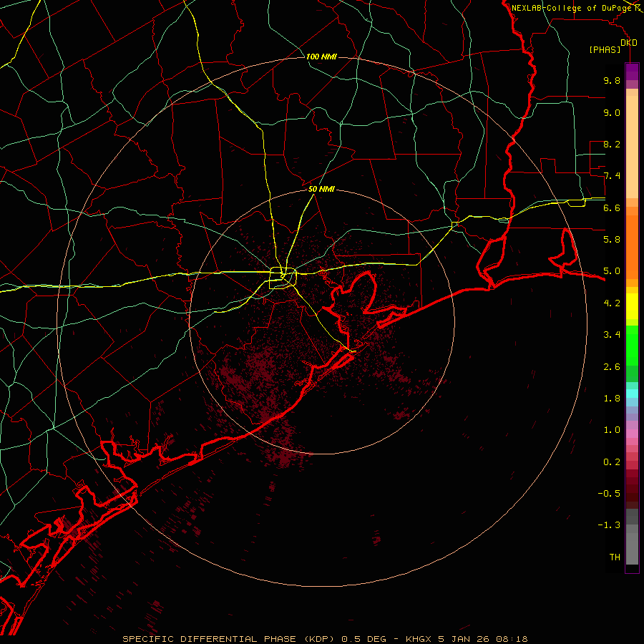The width and height of the screenshot is (644, 644).
Task: Pick the purple segment atop the color bar
Action: pos(632,72)
